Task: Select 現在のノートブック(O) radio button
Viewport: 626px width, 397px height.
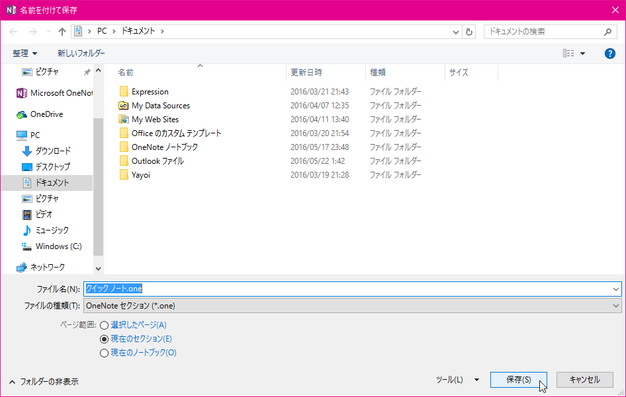Action: click(x=104, y=353)
